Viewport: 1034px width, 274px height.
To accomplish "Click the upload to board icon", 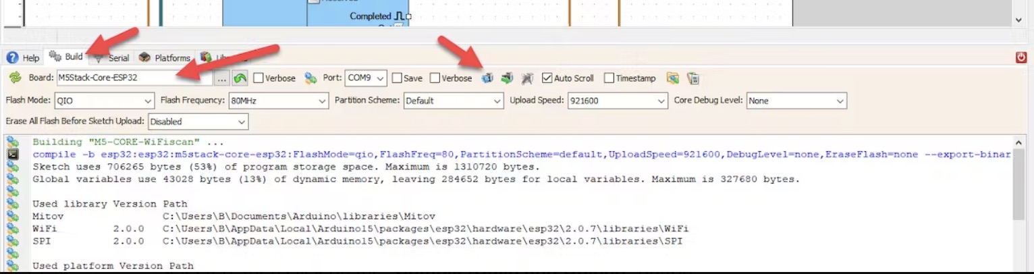I will (507, 78).
